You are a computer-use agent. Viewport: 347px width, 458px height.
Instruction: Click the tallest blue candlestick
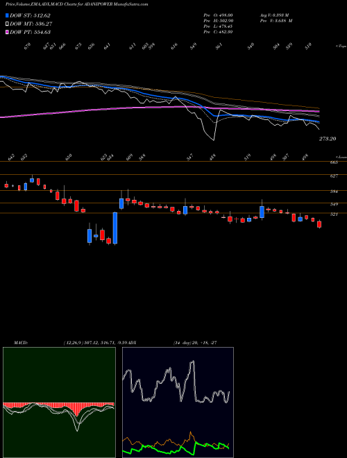[x=115, y=228]
